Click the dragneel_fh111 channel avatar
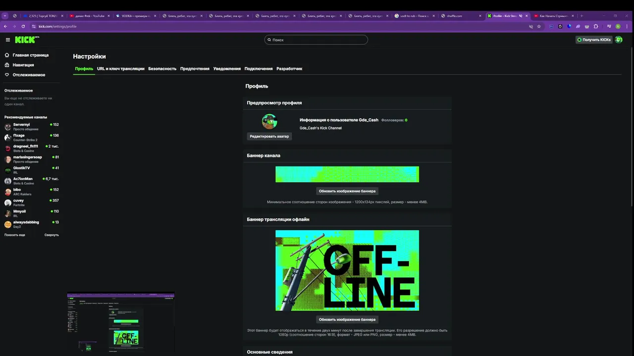This screenshot has width=634, height=356. click(8, 148)
